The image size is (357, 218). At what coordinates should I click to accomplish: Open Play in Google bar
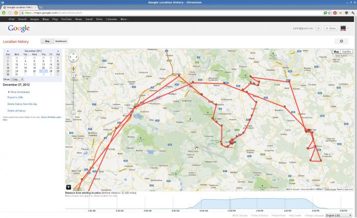[55, 19]
